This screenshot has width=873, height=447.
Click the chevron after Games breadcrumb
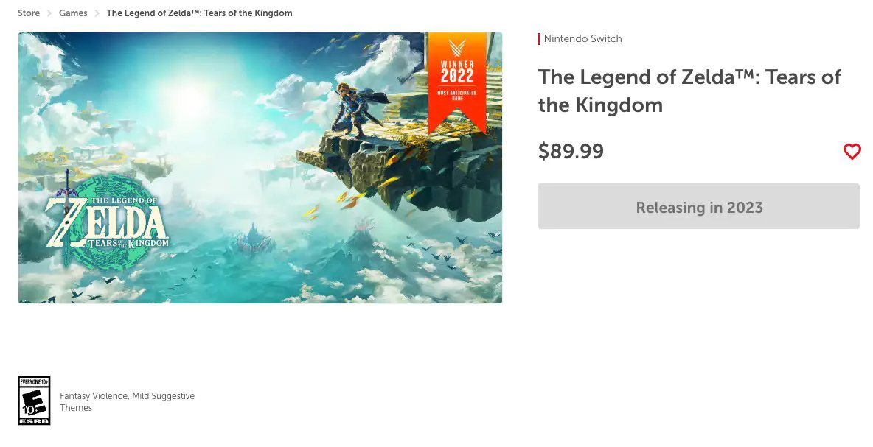click(x=97, y=13)
